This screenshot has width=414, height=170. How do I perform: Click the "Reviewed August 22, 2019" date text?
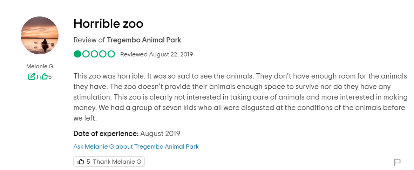[156, 54]
